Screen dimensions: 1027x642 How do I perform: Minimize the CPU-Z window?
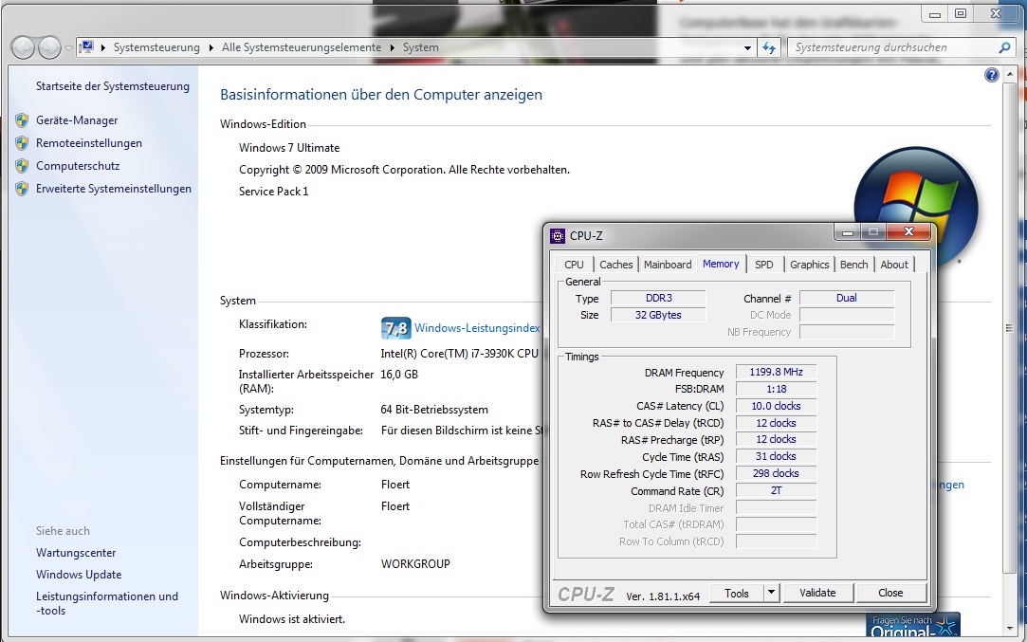[848, 232]
